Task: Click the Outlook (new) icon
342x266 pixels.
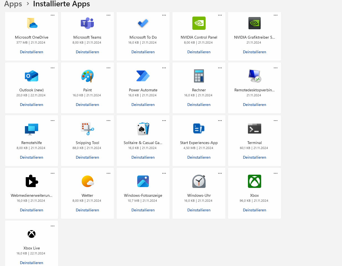Action: click(x=32, y=76)
